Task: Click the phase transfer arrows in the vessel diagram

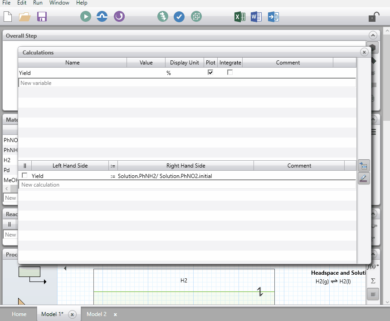Action: [x=260, y=291]
